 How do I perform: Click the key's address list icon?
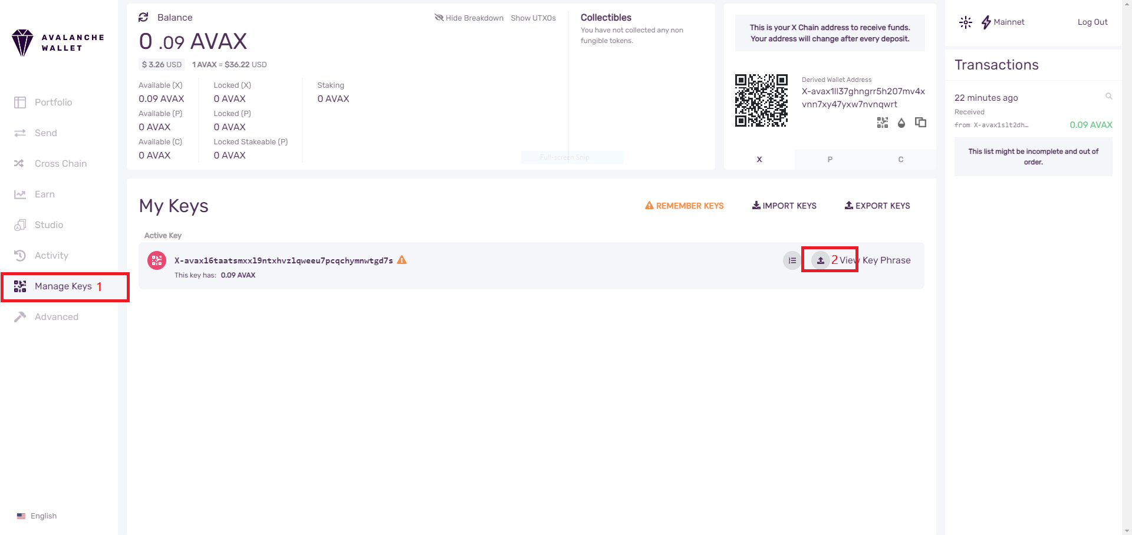pyautogui.click(x=791, y=260)
